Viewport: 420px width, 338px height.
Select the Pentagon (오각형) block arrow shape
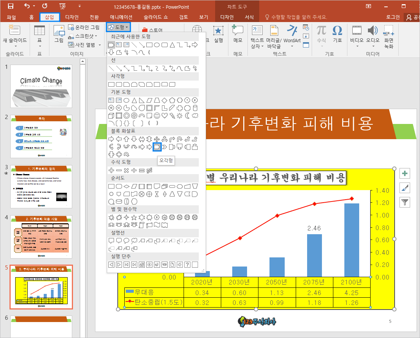coord(157,147)
